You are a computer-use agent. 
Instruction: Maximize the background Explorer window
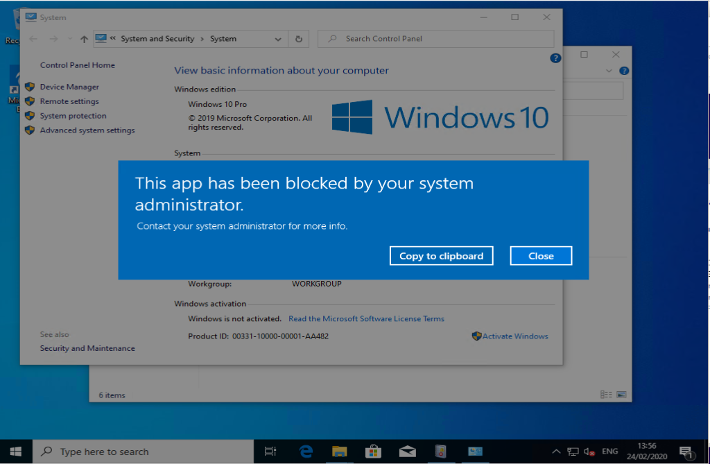click(x=584, y=54)
